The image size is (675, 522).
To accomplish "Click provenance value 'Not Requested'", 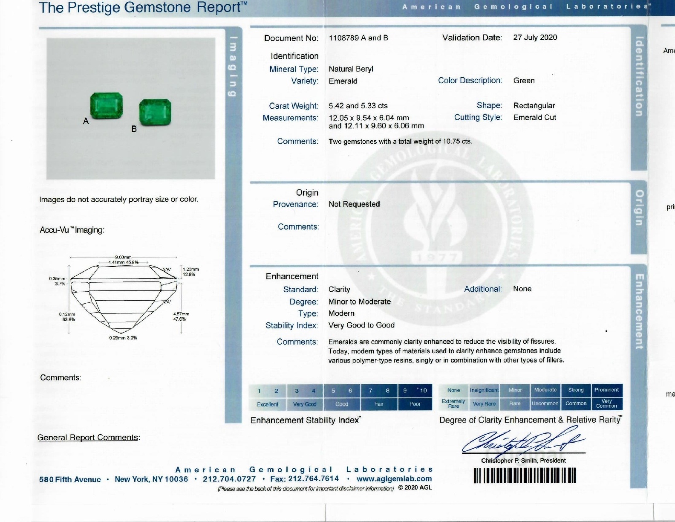I will [354, 204].
